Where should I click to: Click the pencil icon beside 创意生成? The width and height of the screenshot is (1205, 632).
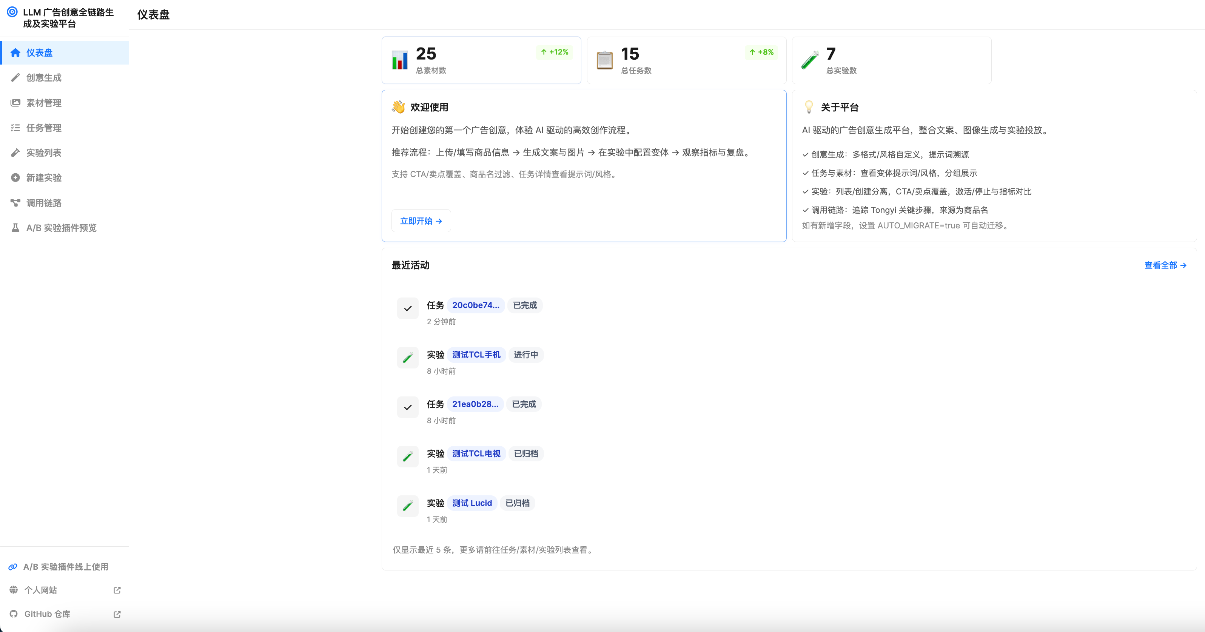pos(15,78)
